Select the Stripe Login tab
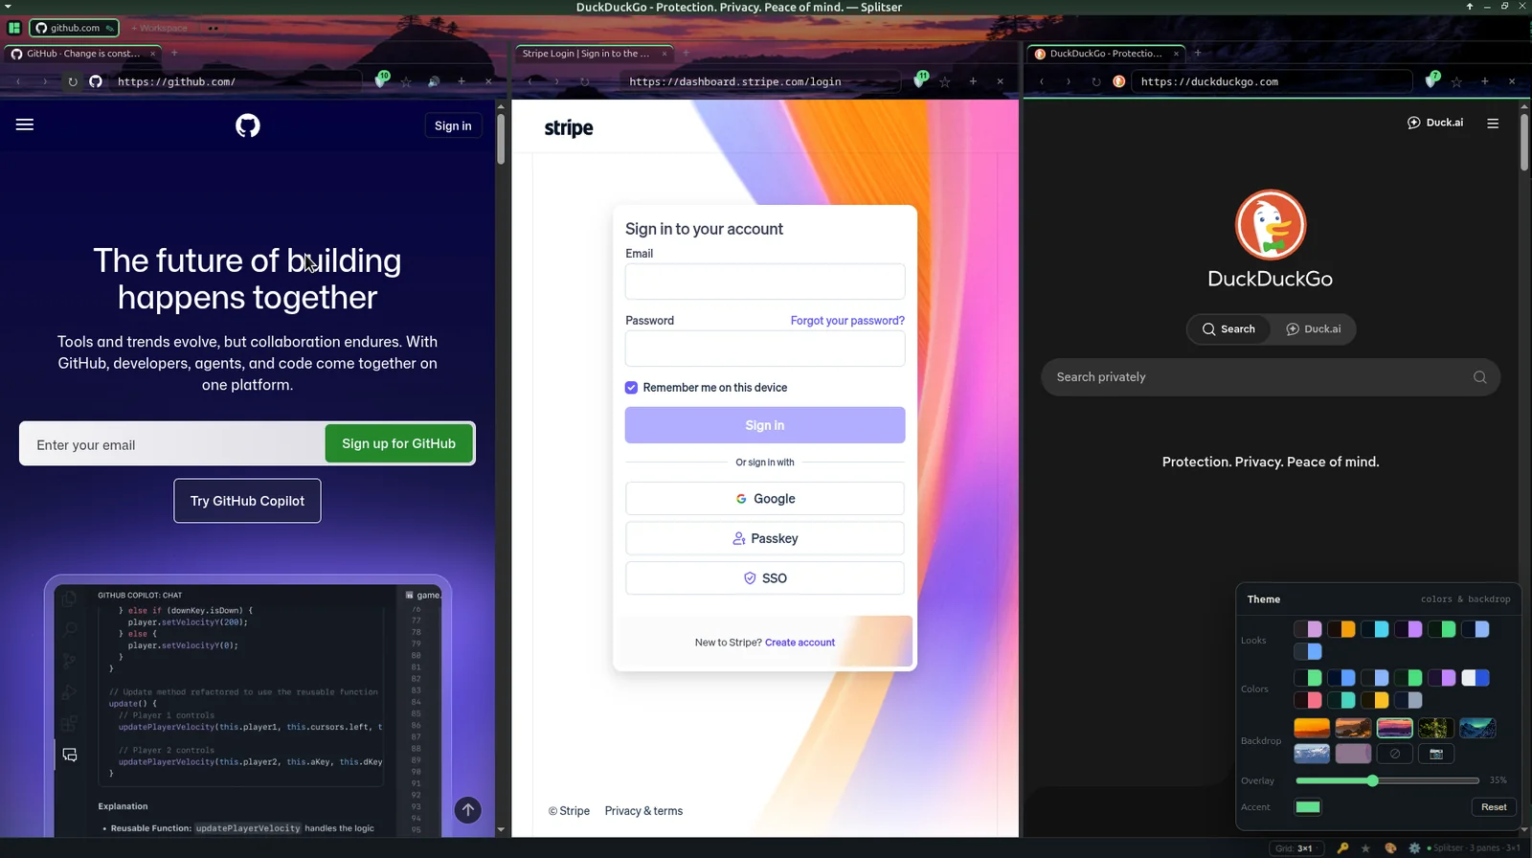Image resolution: width=1532 pixels, height=858 pixels. point(594,54)
